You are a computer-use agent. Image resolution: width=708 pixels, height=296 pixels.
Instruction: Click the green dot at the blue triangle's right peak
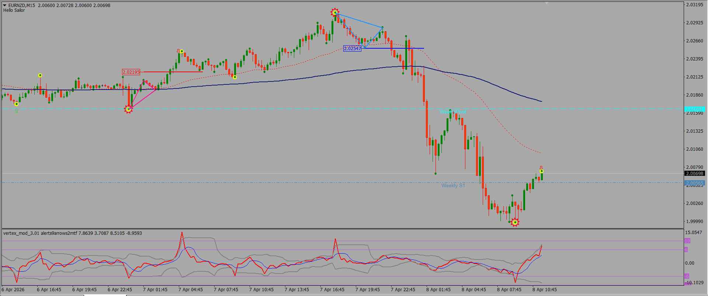click(x=382, y=27)
